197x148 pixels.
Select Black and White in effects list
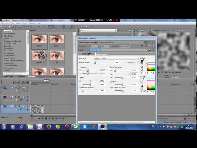click(x=10, y=34)
